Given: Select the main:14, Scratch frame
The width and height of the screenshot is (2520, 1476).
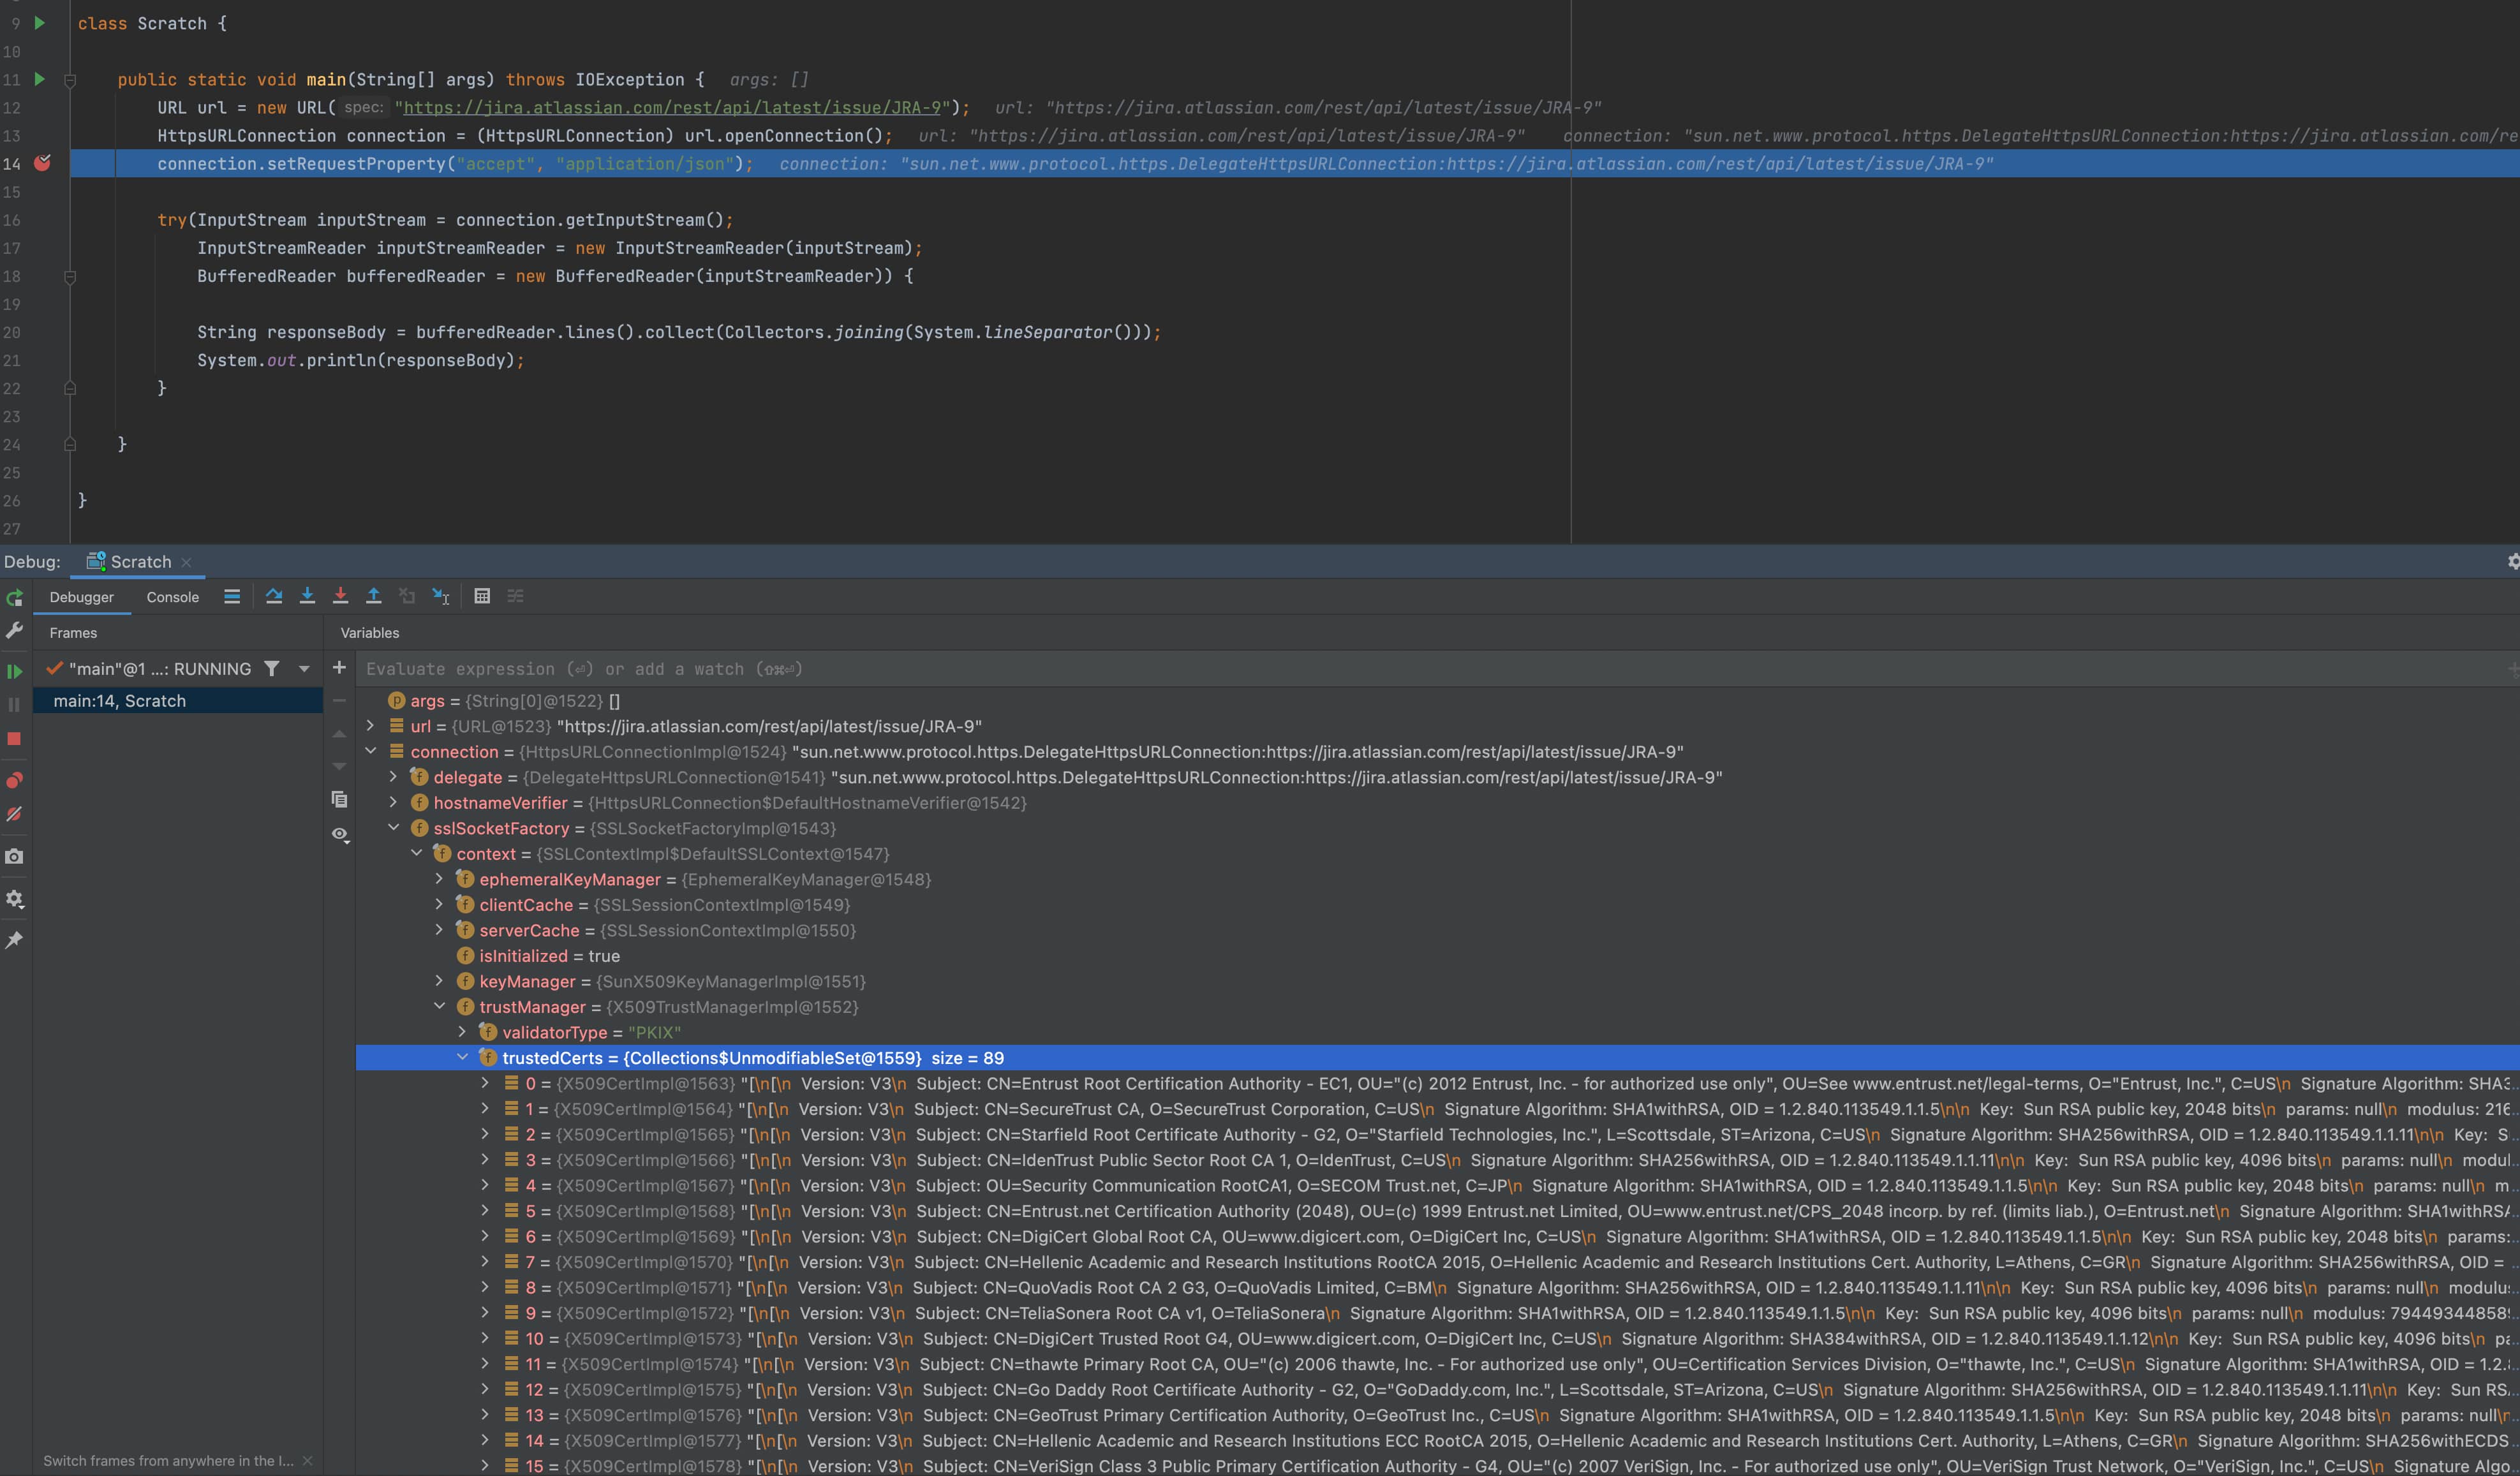Looking at the screenshot, I should 178,701.
